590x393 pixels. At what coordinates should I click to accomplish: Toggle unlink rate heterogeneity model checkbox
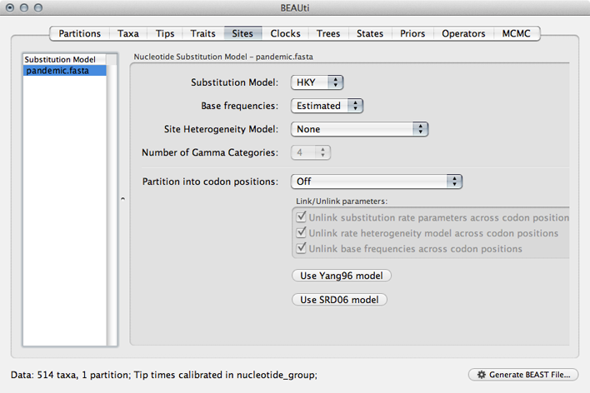pyautogui.click(x=302, y=233)
